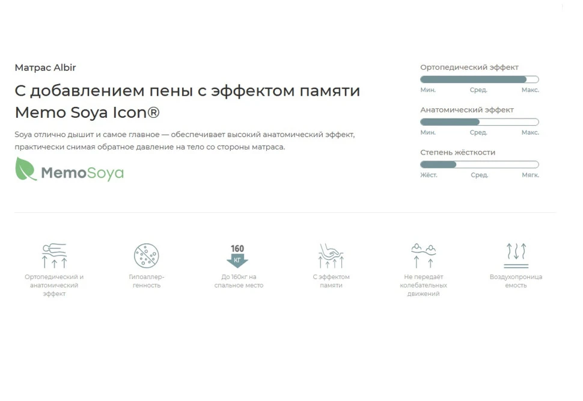
Task: Click the Анатомический эффект progress bar
Action: 479,121
